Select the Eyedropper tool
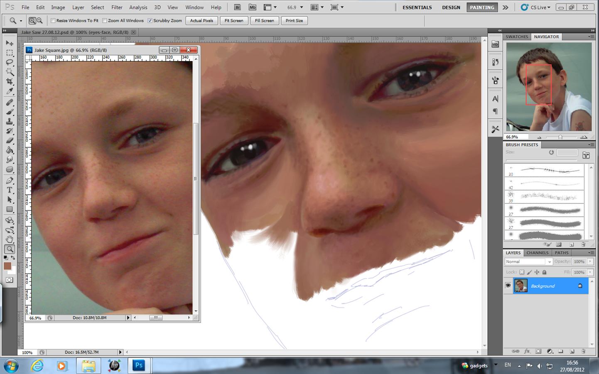The image size is (599, 374). pyautogui.click(x=10, y=92)
